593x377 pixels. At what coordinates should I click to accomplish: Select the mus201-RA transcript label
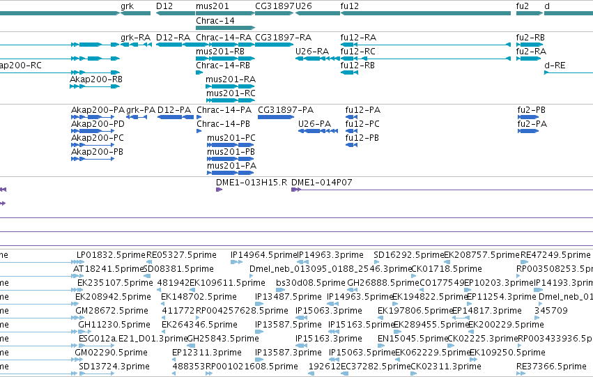click(x=231, y=79)
